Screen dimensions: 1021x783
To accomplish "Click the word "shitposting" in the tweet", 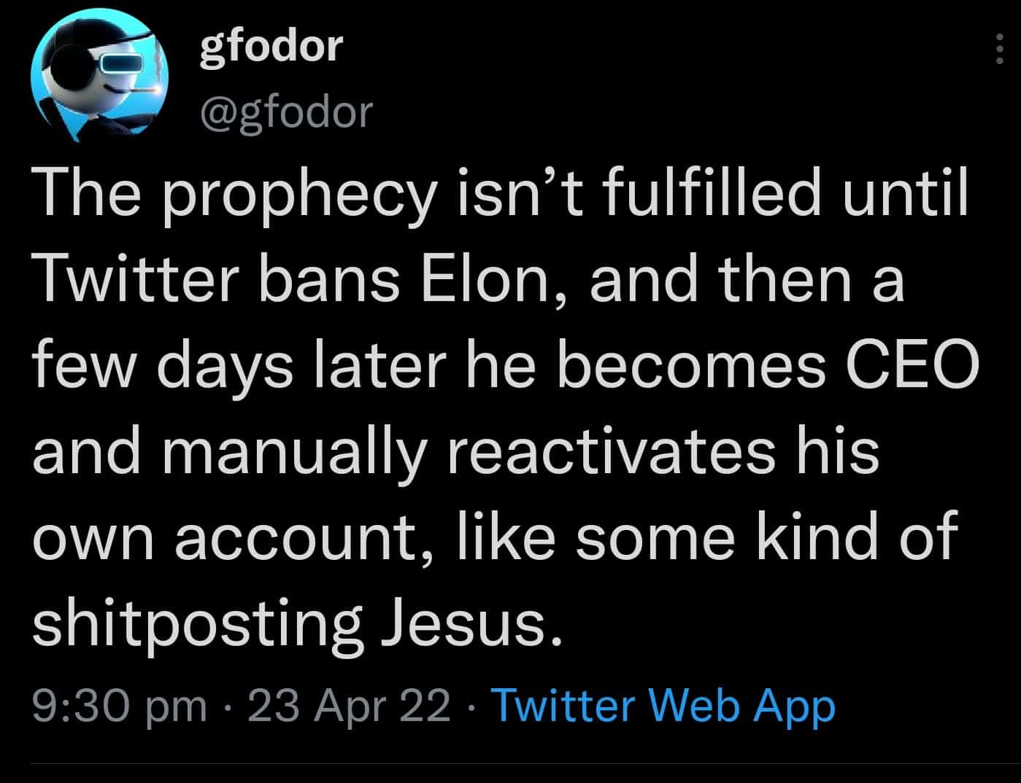I will pos(198,625).
